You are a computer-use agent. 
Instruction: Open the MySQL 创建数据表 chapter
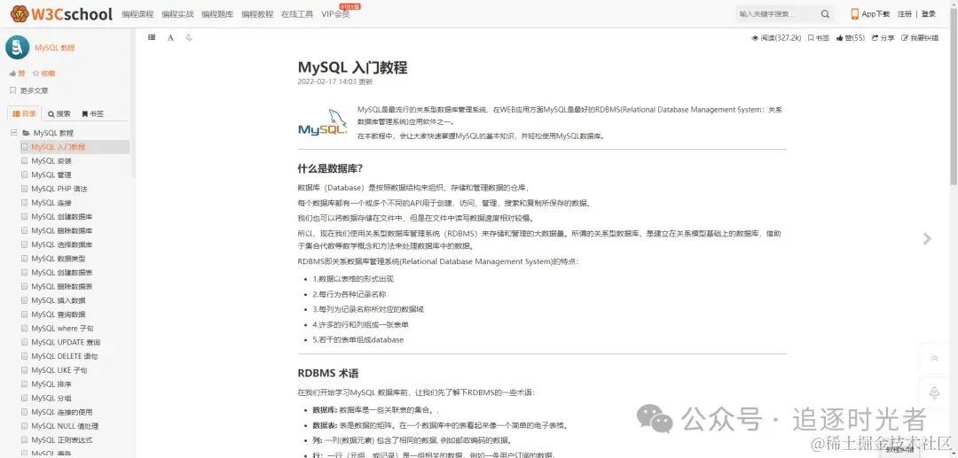[62, 273]
